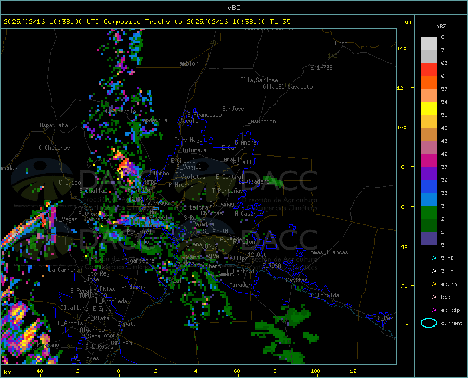Screen dimensions: 468x378
Task: Click the Gltallary label
Action: [x=74, y=308]
